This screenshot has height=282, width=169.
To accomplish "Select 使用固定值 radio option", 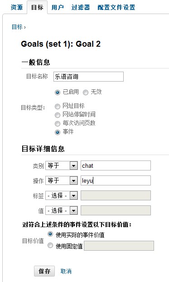I will (x=50, y=245).
